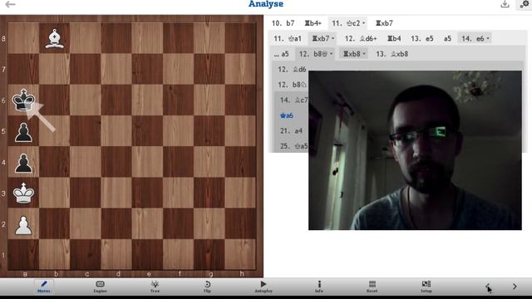Flip the board with the Flip button

(x=207, y=287)
